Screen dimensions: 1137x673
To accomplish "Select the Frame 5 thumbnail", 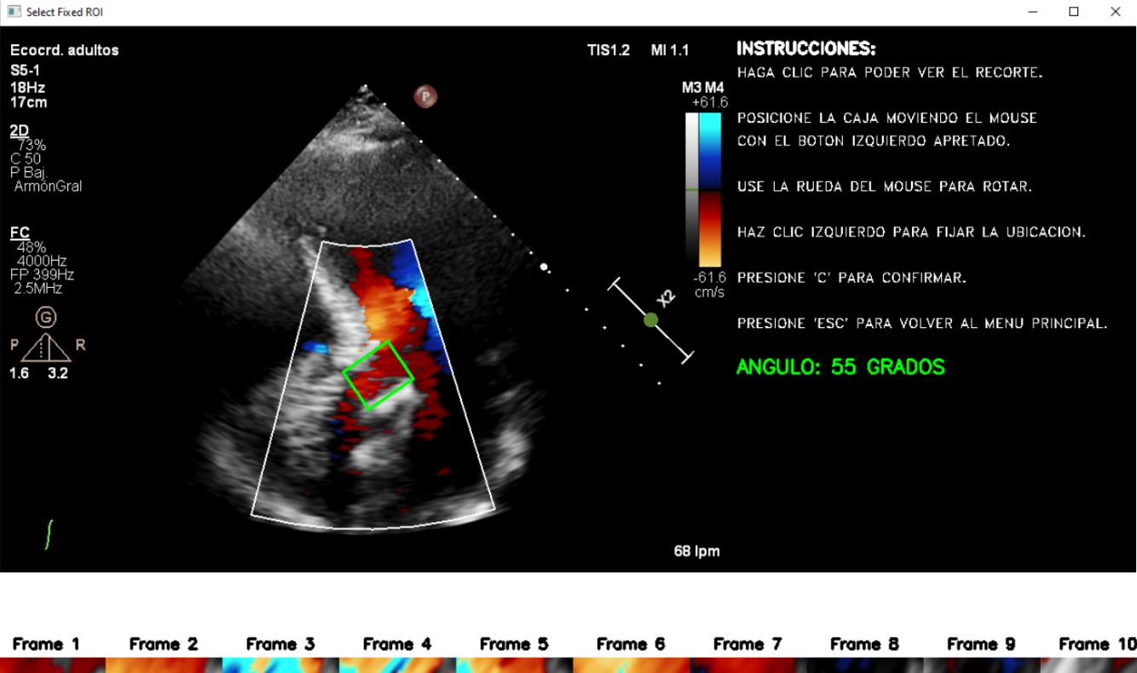I will 514,664.
